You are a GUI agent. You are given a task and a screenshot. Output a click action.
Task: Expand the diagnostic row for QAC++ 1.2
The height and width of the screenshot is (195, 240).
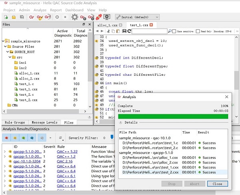tap(5, 156)
